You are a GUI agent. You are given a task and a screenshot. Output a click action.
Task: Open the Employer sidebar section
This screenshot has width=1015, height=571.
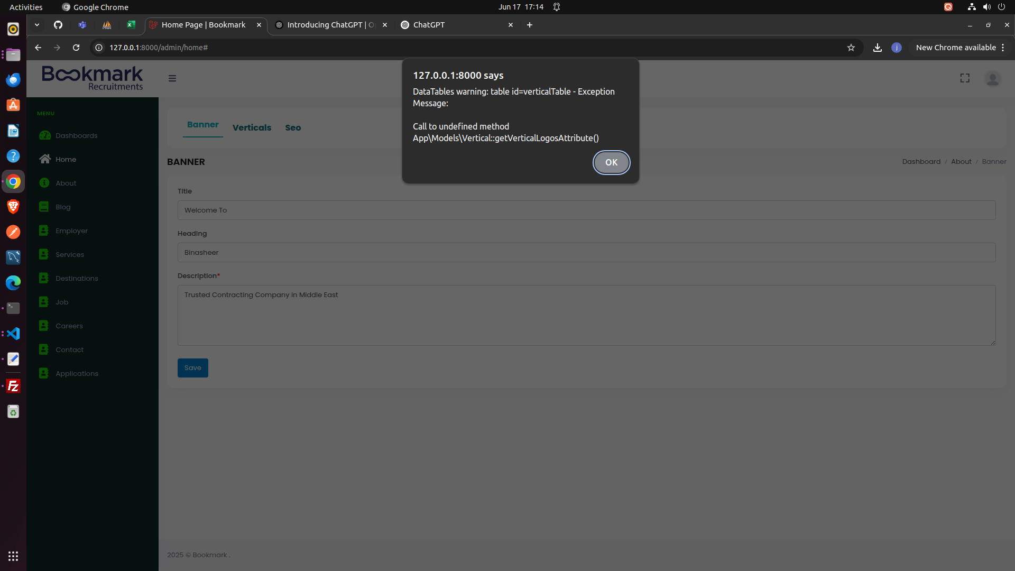(x=71, y=231)
